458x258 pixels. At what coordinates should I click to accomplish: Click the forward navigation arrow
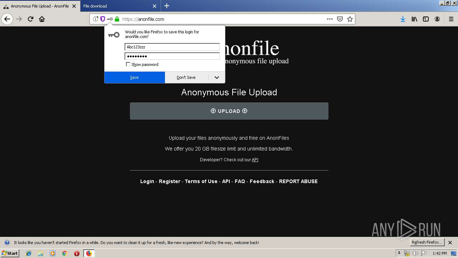(19, 19)
